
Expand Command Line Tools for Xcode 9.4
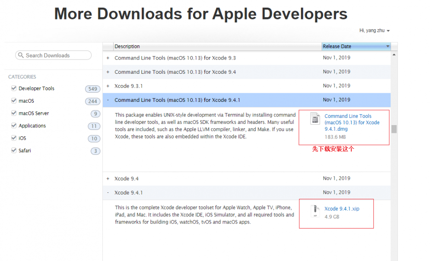[108, 72]
